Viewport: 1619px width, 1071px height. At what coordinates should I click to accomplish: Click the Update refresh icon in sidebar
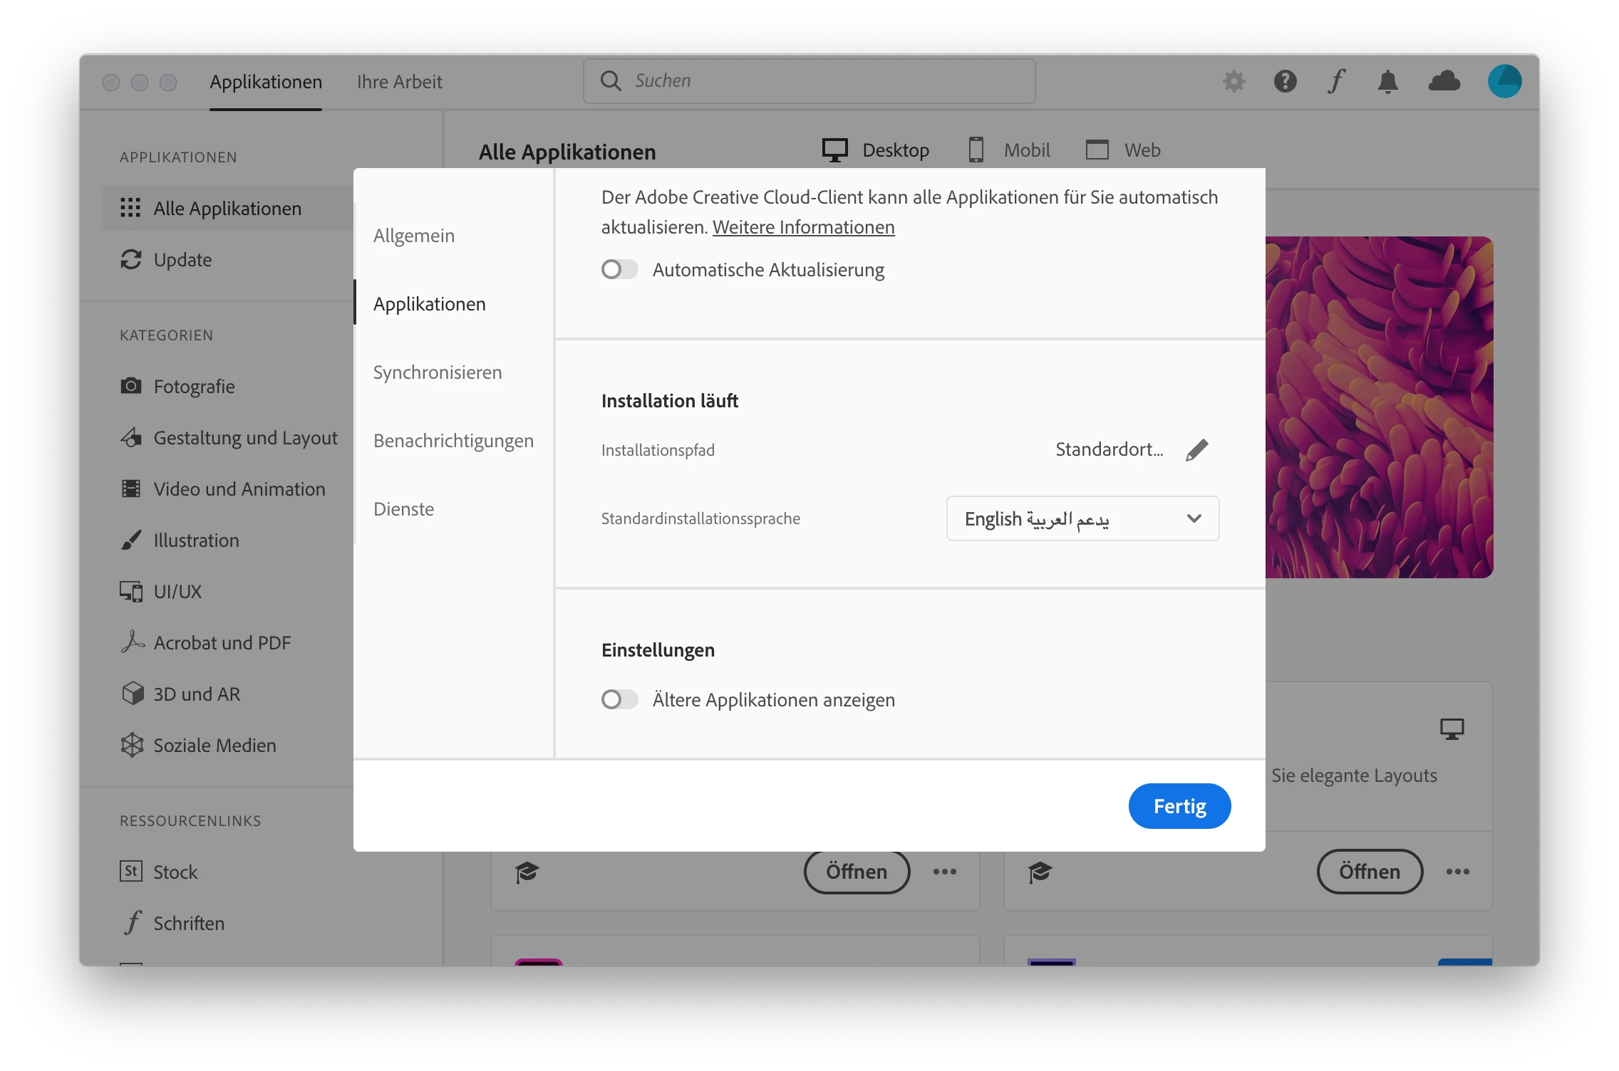click(x=131, y=260)
